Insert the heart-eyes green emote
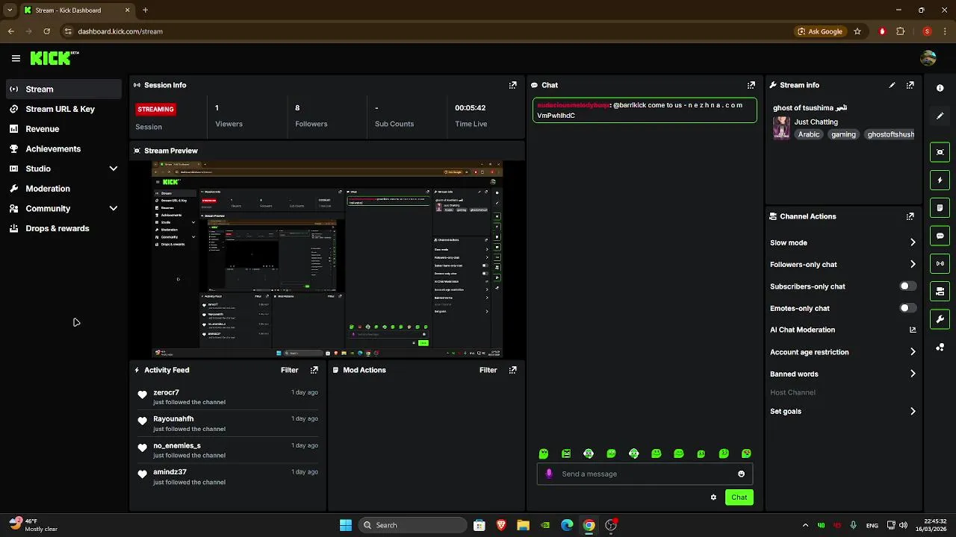 tap(746, 453)
